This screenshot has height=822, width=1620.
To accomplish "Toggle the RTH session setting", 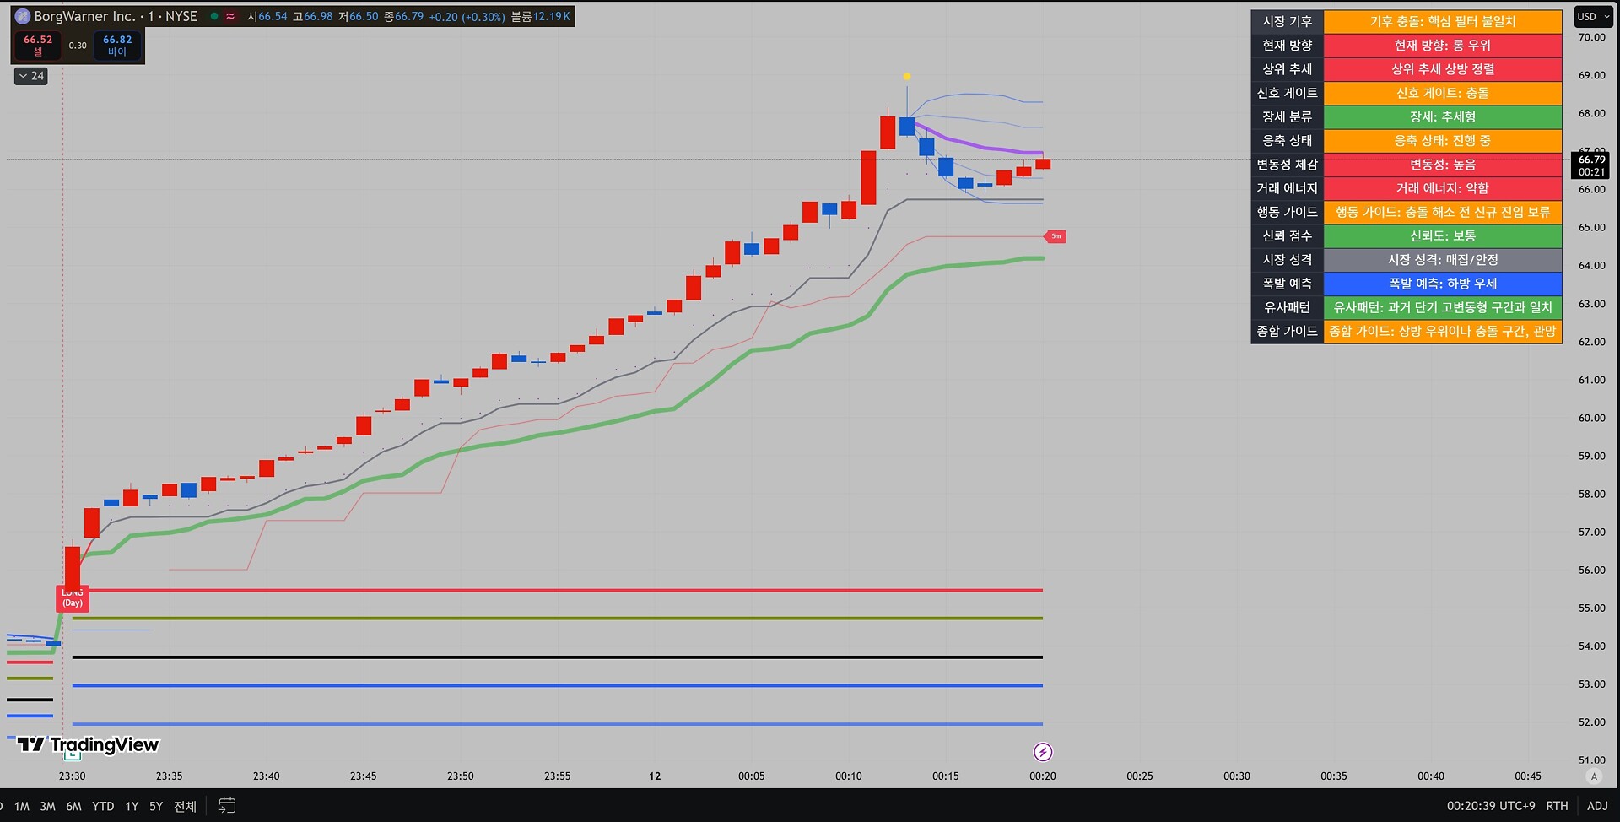I will (x=1557, y=806).
